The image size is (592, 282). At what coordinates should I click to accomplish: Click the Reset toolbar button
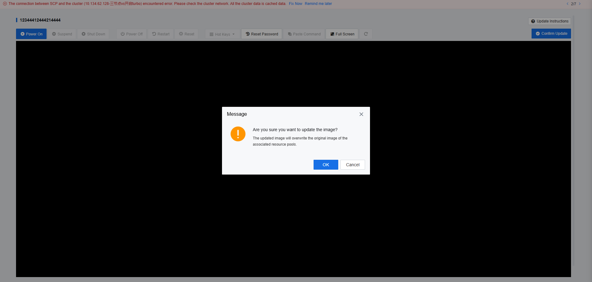187,34
